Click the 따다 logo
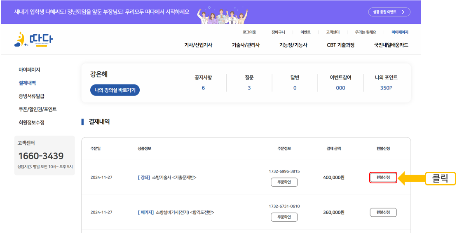This screenshot has height=234, width=457. click(34, 40)
